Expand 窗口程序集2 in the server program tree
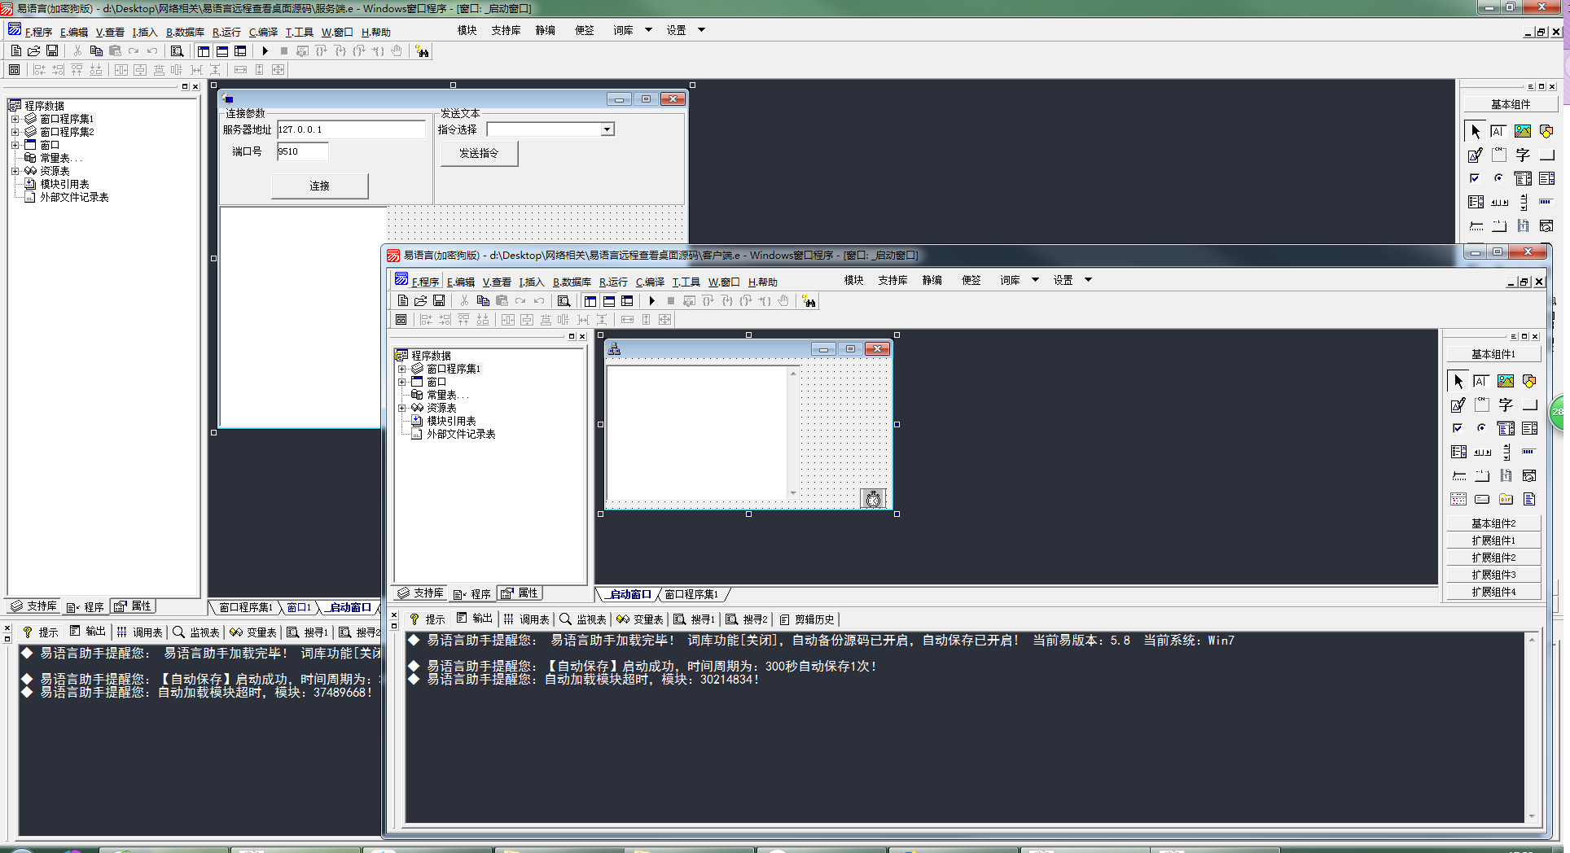 tap(15, 132)
